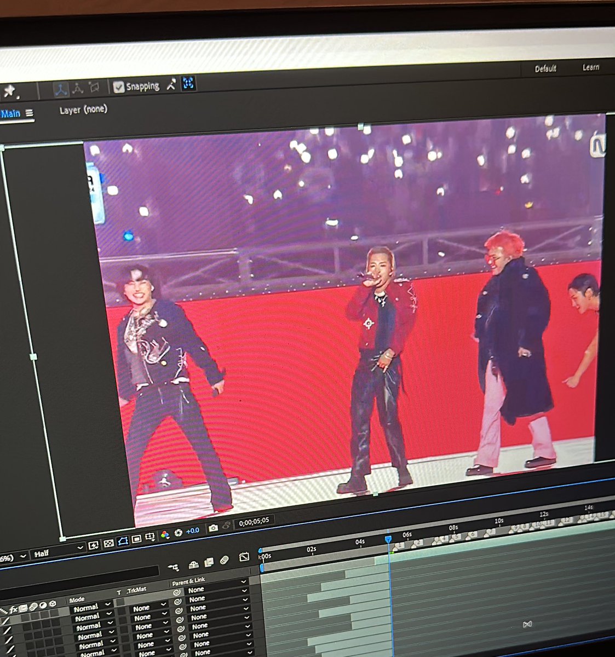Select composition marker 12 on the timeline
This screenshot has height=657, width=615.
[565, 520]
